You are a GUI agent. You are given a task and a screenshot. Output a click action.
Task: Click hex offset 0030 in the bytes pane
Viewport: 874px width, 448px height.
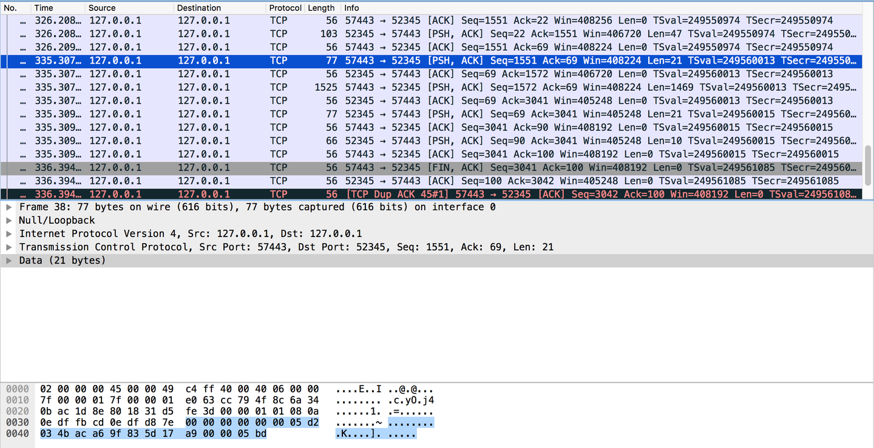(17, 423)
